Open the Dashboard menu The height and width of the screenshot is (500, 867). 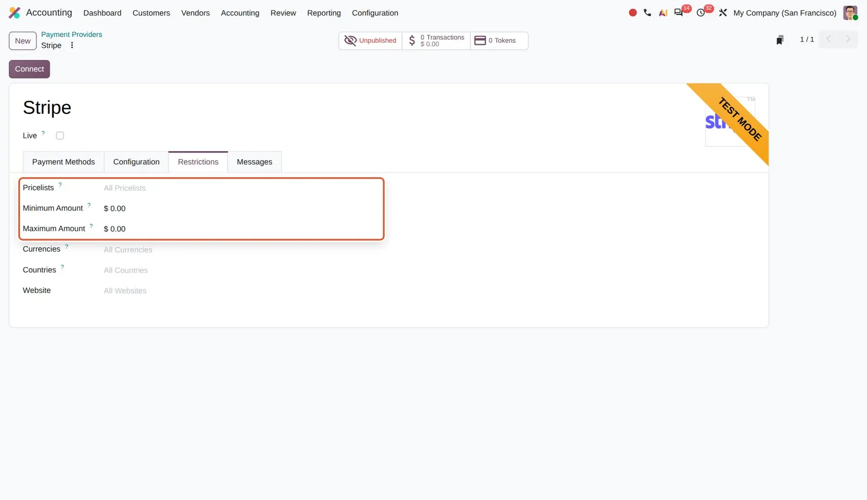(x=102, y=13)
